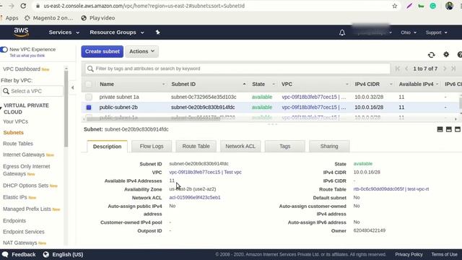Viewport: 462px width, 260px height.
Task: Open the Magento 2 bookmark
Action: coord(49,18)
